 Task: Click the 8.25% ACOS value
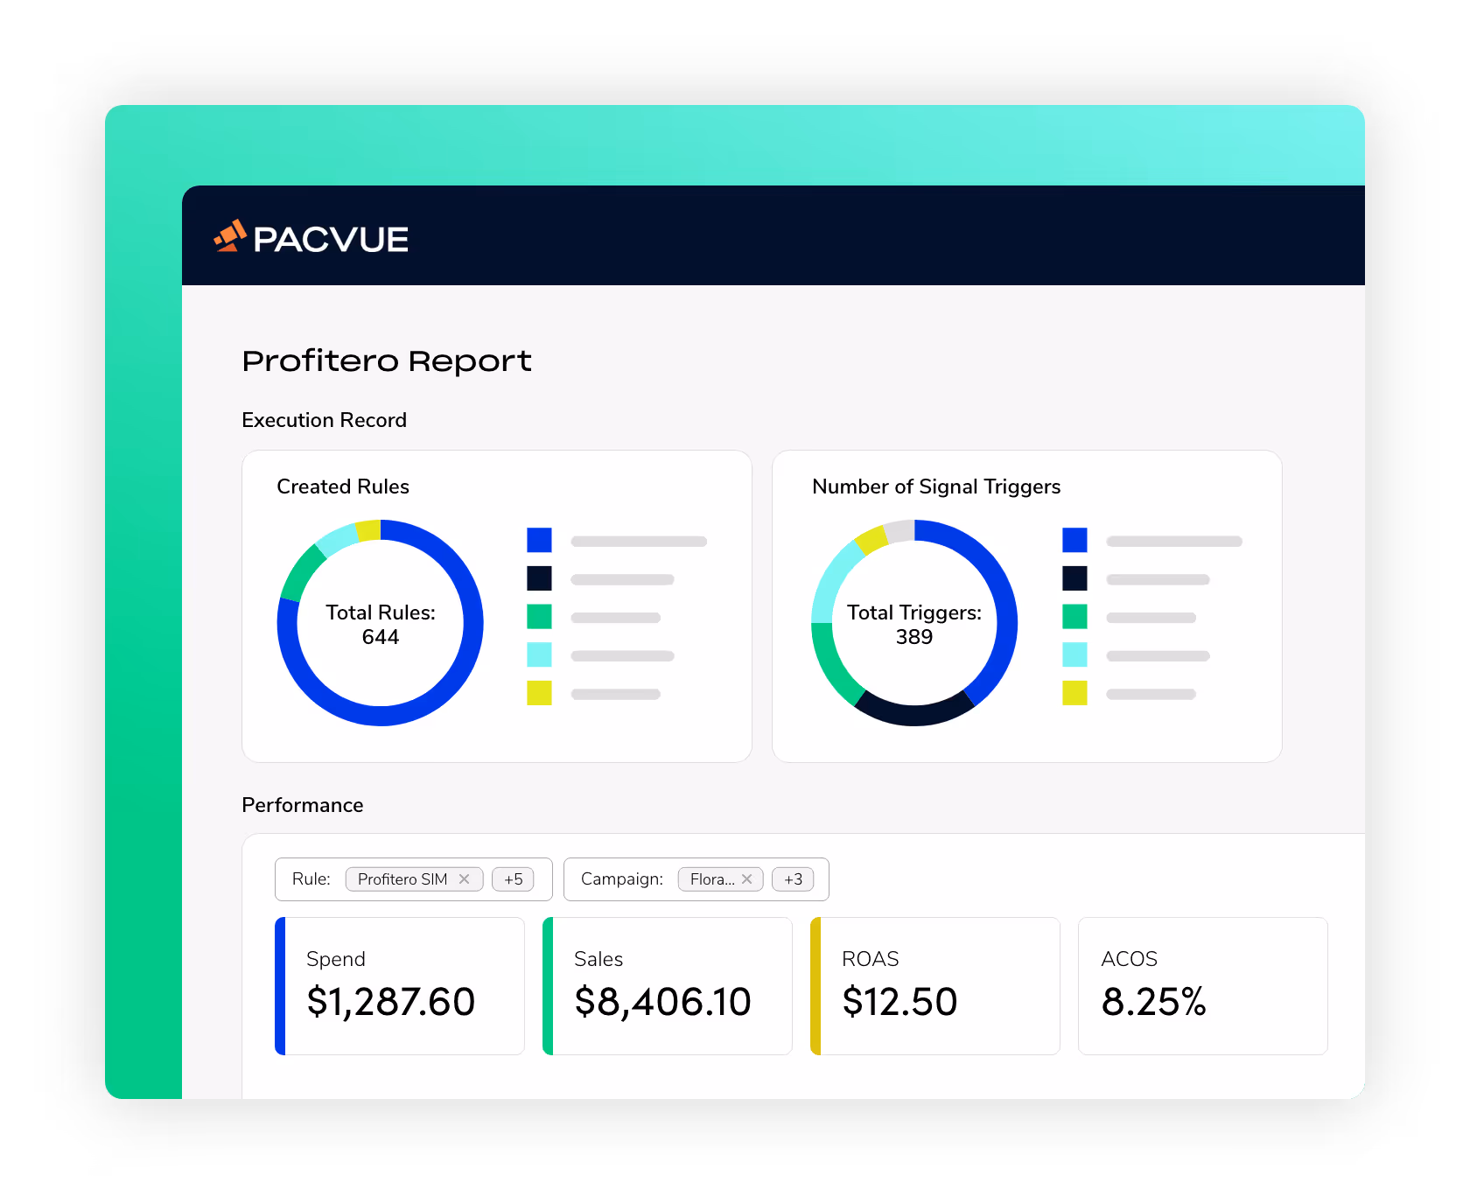[x=1154, y=1002]
